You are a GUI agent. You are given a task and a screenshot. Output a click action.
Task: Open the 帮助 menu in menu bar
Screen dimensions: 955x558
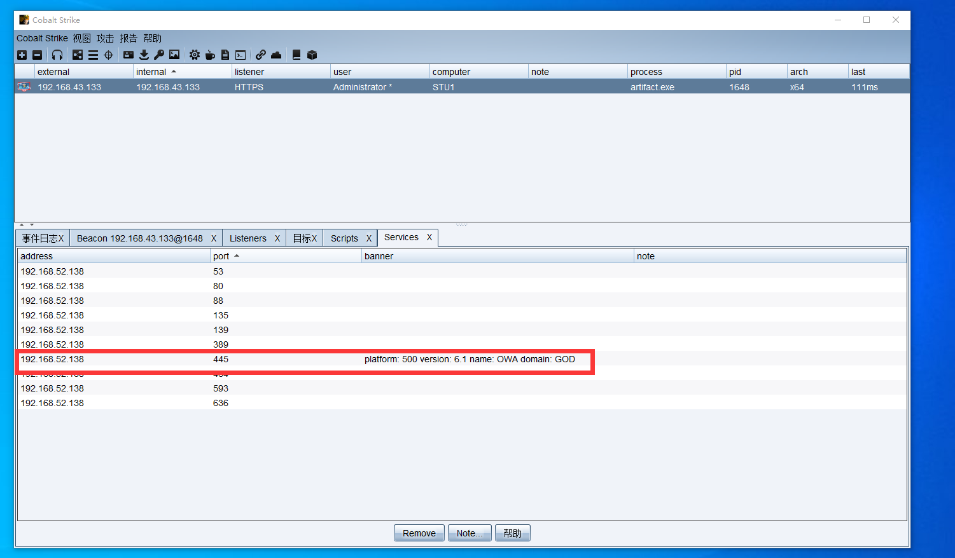point(153,38)
